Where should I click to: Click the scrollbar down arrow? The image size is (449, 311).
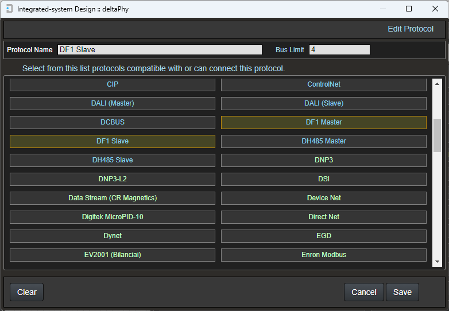(437, 262)
